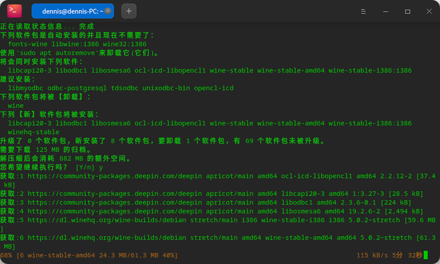
Task: Click '正在读取状态信息... 完成' line
Action: pos(47,26)
